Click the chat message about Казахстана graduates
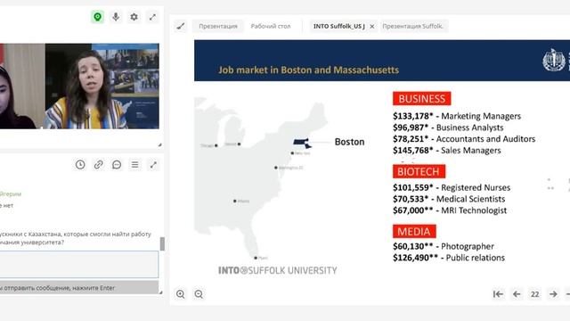This screenshot has width=570, height=321. point(75,238)
